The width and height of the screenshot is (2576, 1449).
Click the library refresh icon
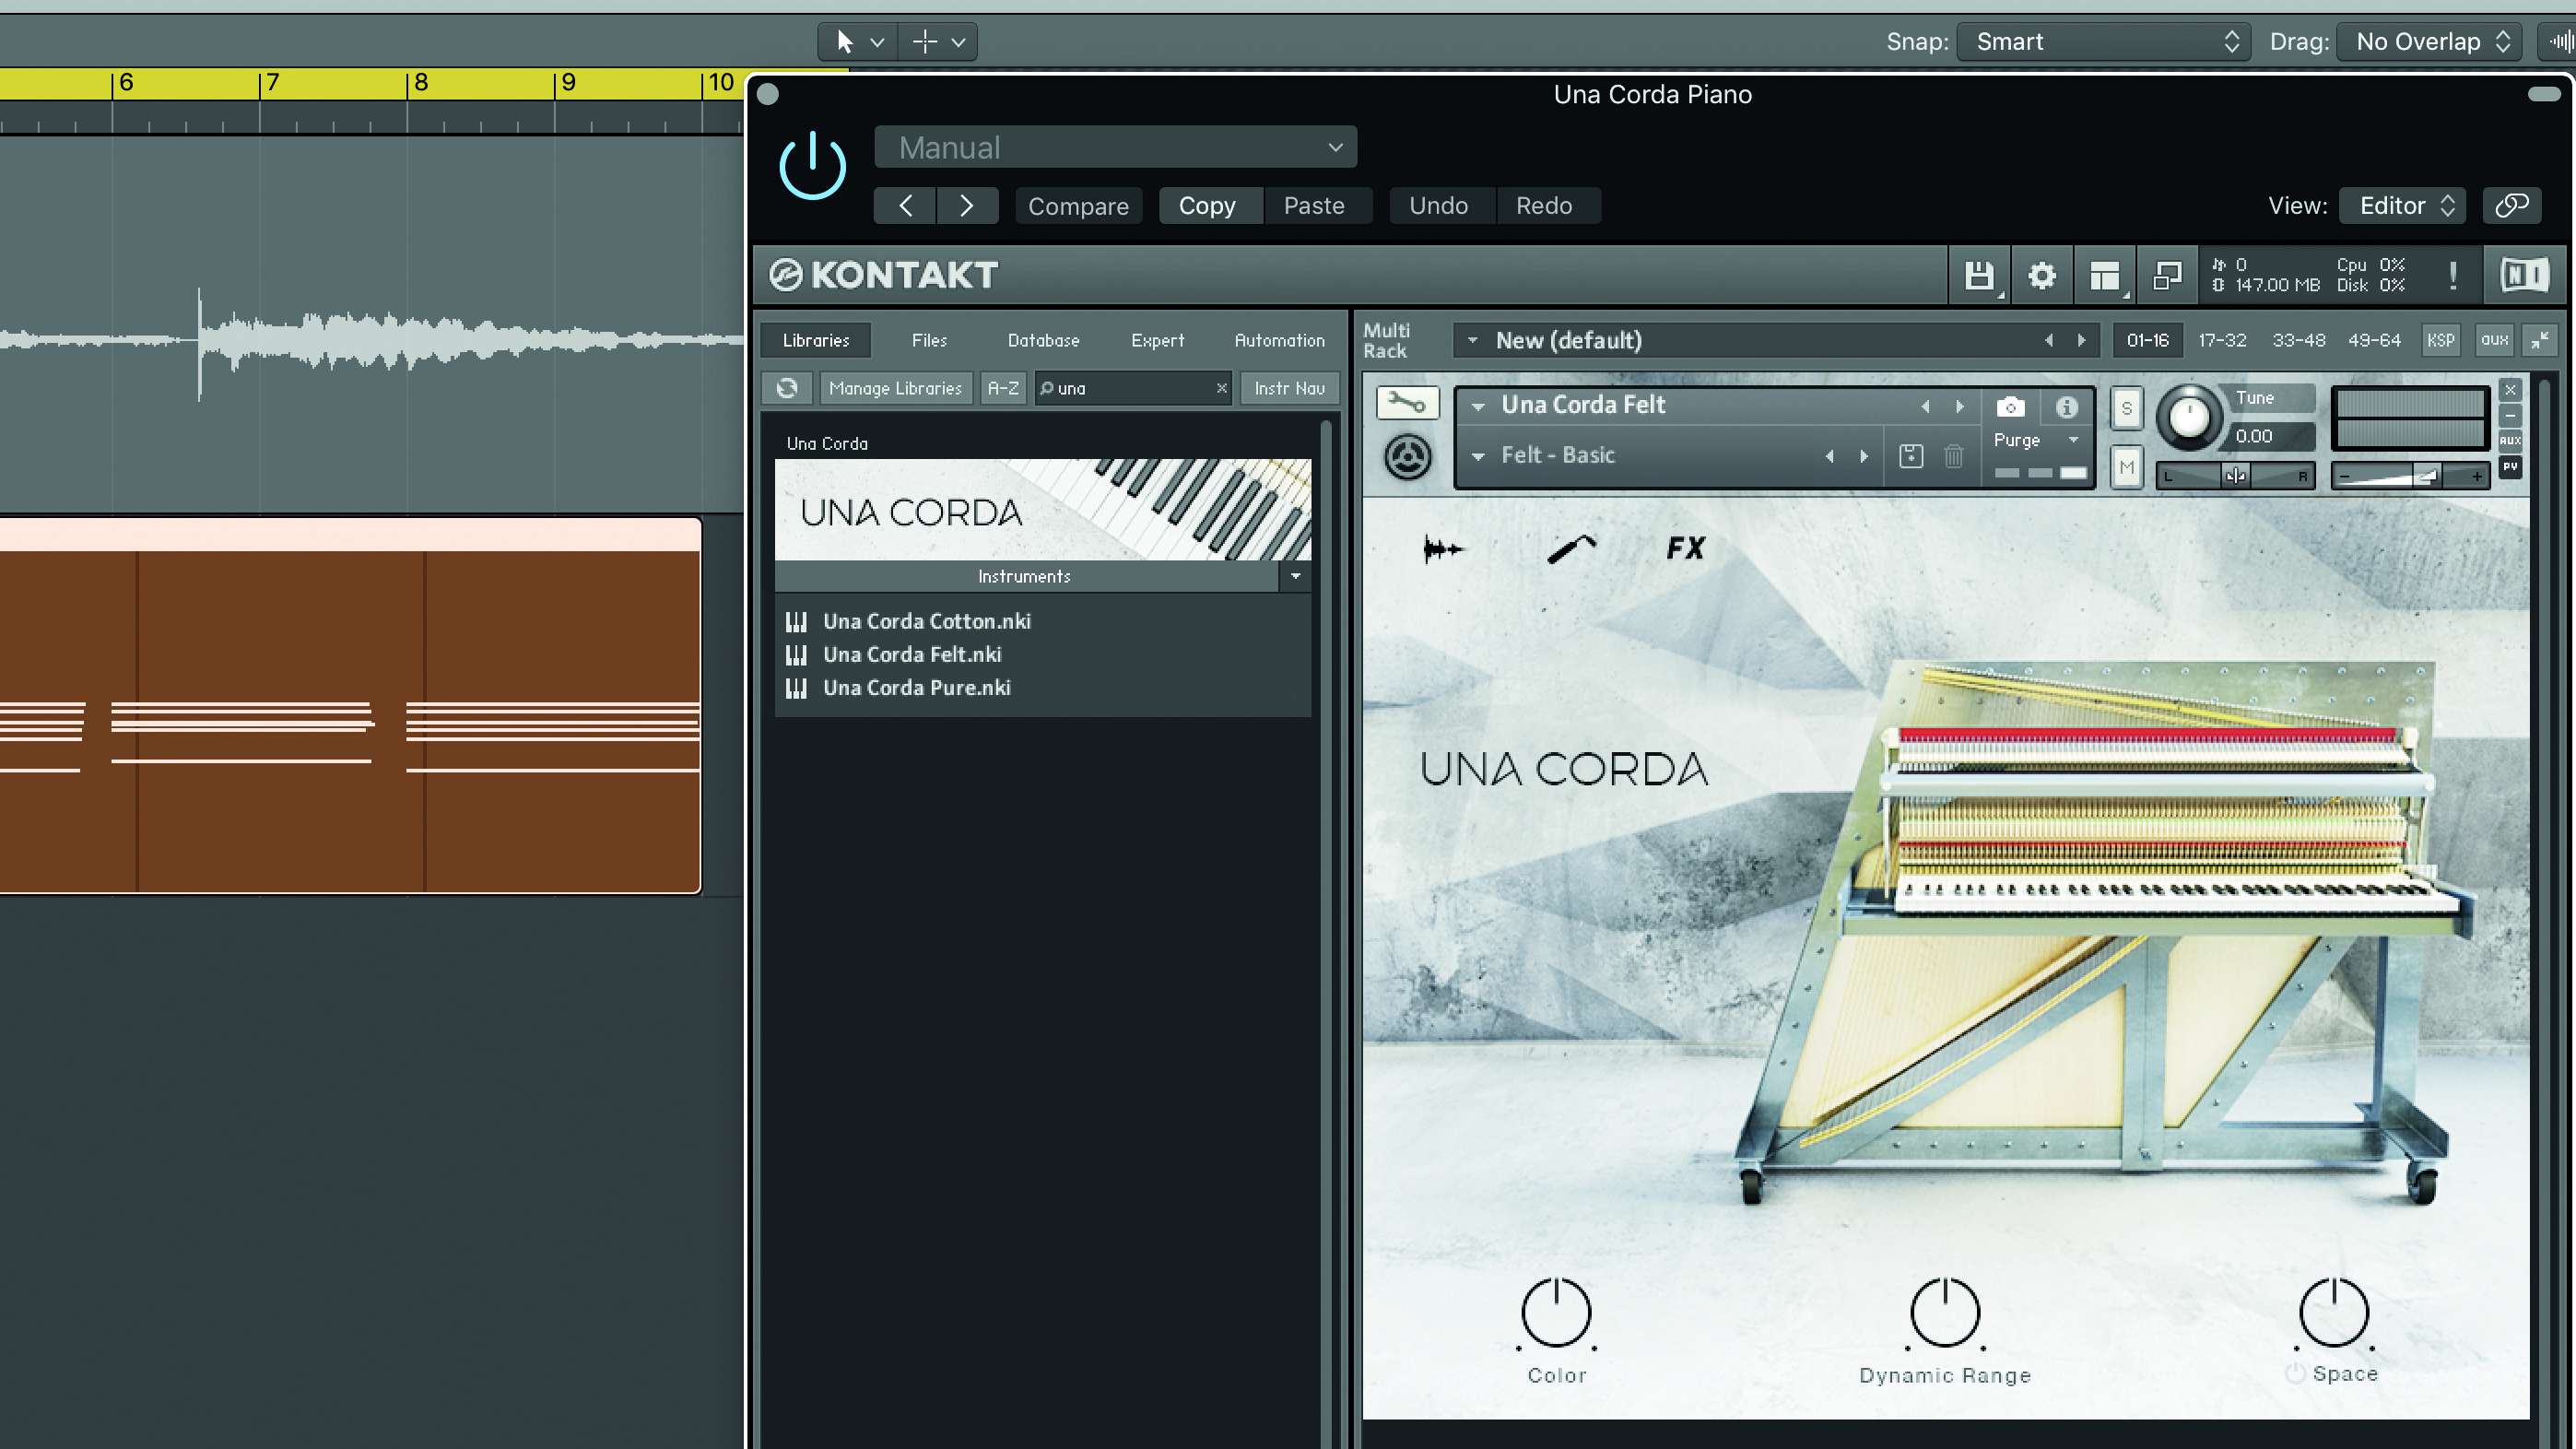click(x=787, y=388)
